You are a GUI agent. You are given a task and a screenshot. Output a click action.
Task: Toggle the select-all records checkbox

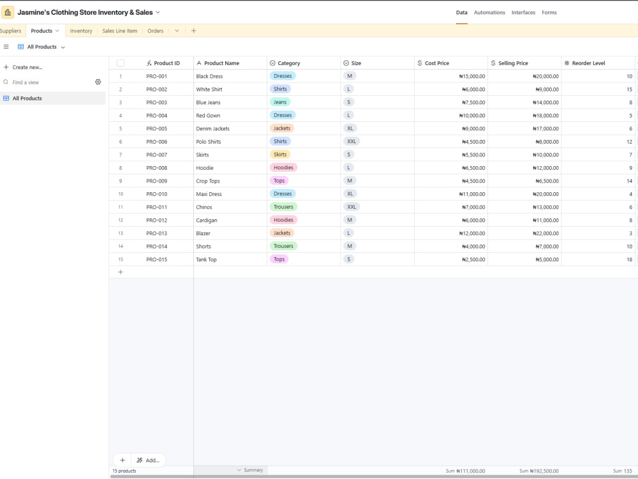point(121,63)
